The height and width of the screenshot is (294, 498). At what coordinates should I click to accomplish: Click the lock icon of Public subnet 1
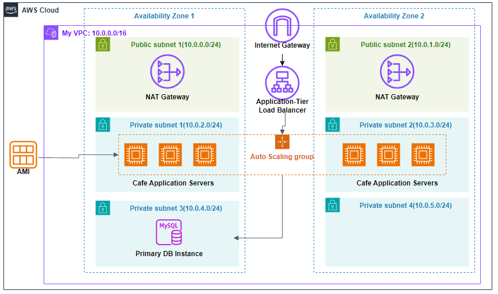(103, 44)
